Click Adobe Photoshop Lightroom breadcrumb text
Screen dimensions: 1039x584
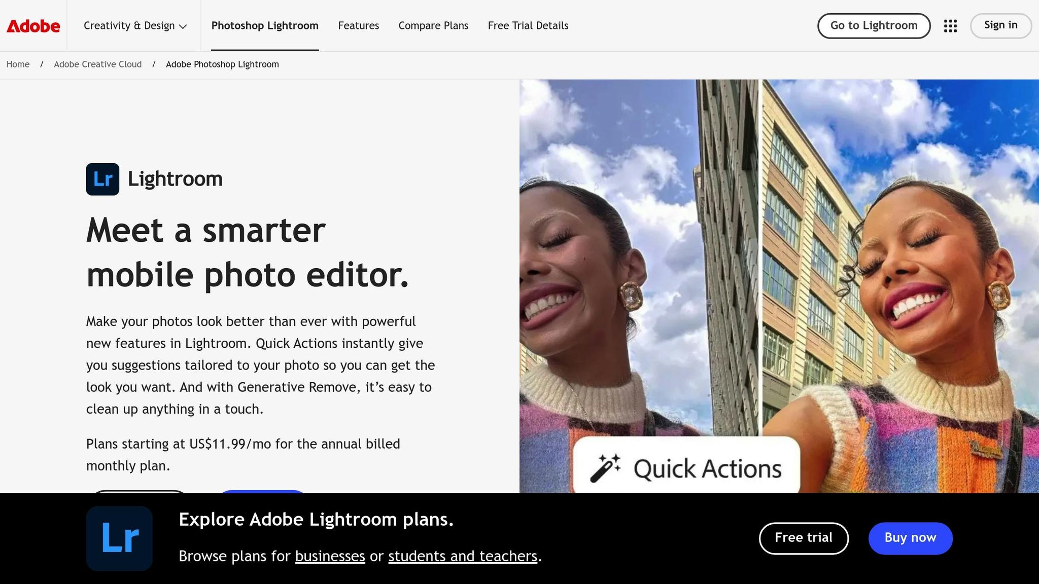[x=222, y=64]
